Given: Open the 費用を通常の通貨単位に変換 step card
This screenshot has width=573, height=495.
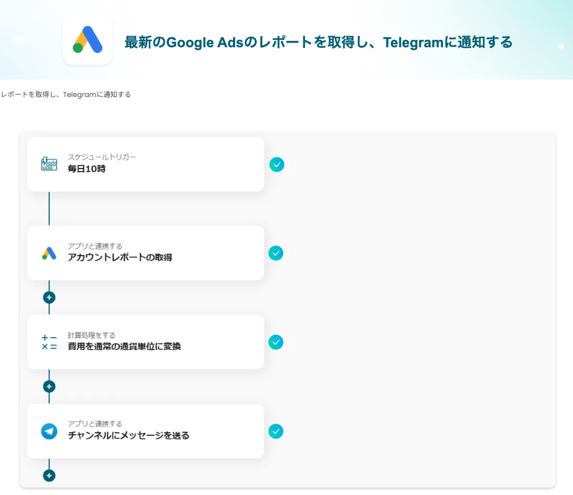Looking at the screenshot, I should click(145, 342).
